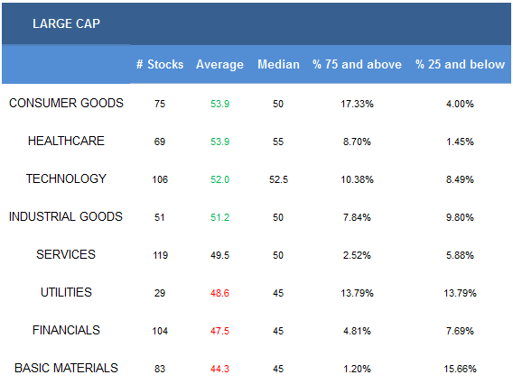
Task: Click the Services stock count 119
Action: pyautogui.click(x=161, y=255)
